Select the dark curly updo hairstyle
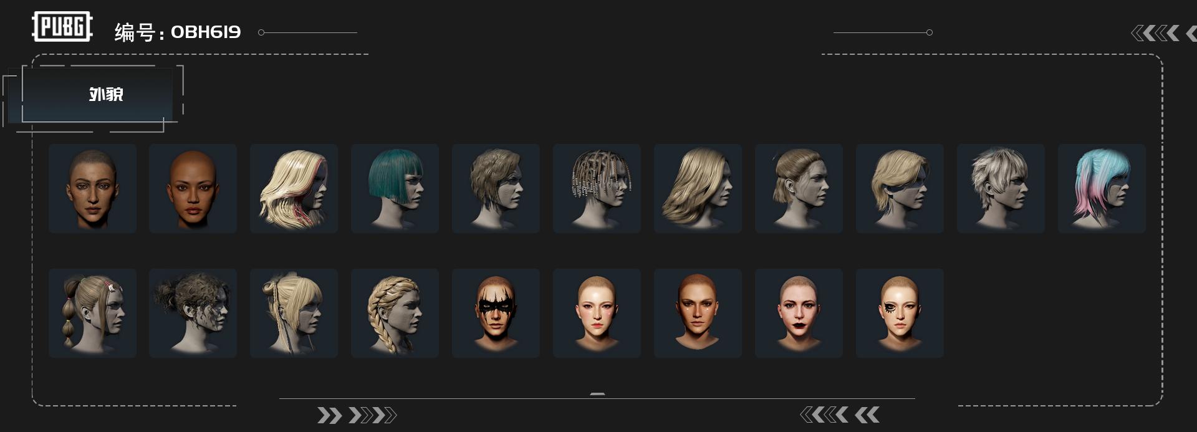The height and width of the screenshot is (432, 1197). click(x=193, y=313)
